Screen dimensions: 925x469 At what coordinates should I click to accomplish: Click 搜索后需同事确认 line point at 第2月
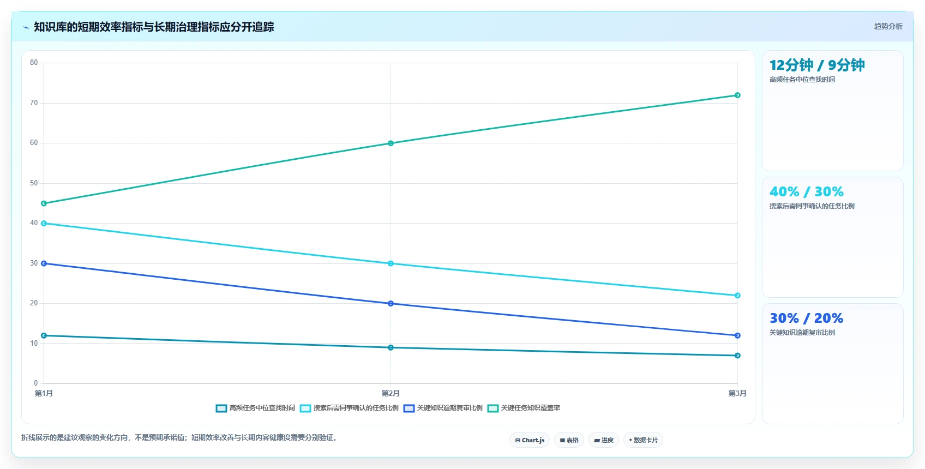(391, 263)
